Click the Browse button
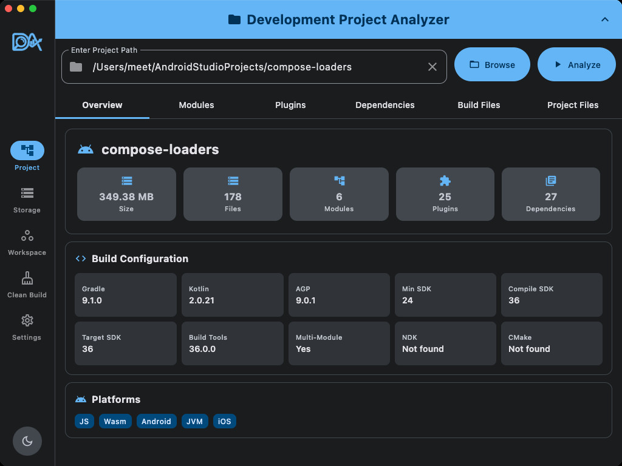The image size is (622, 466). tap(492, 64)
